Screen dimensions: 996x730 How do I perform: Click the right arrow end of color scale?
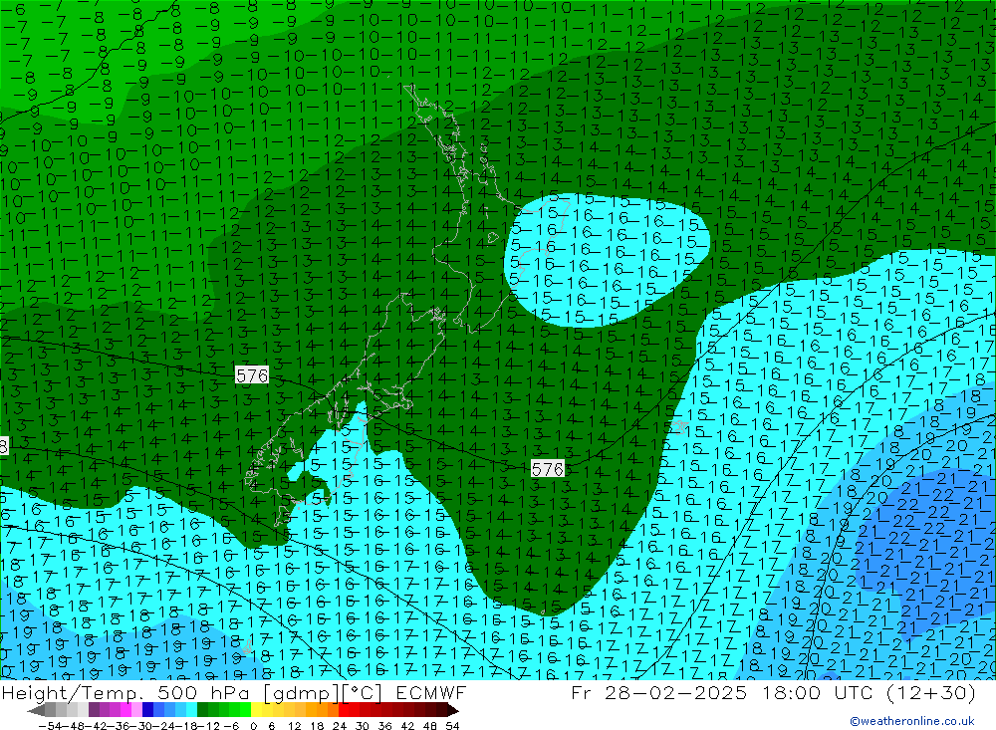(x=453, y=711)
